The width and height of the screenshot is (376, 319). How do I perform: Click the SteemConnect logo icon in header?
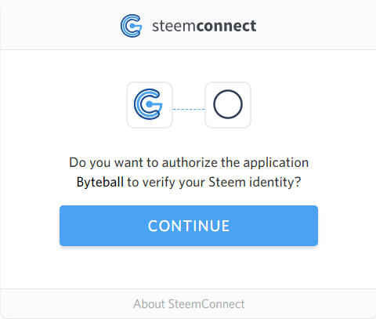(132, 26)
